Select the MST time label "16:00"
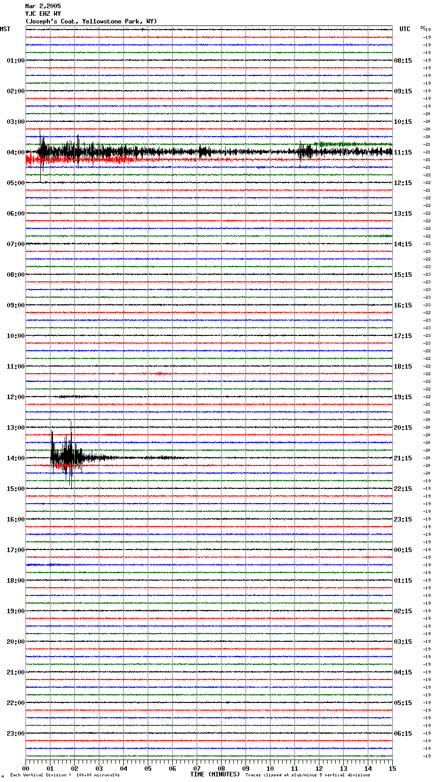This screenshot has width=433, height=782. click(16, 519)
